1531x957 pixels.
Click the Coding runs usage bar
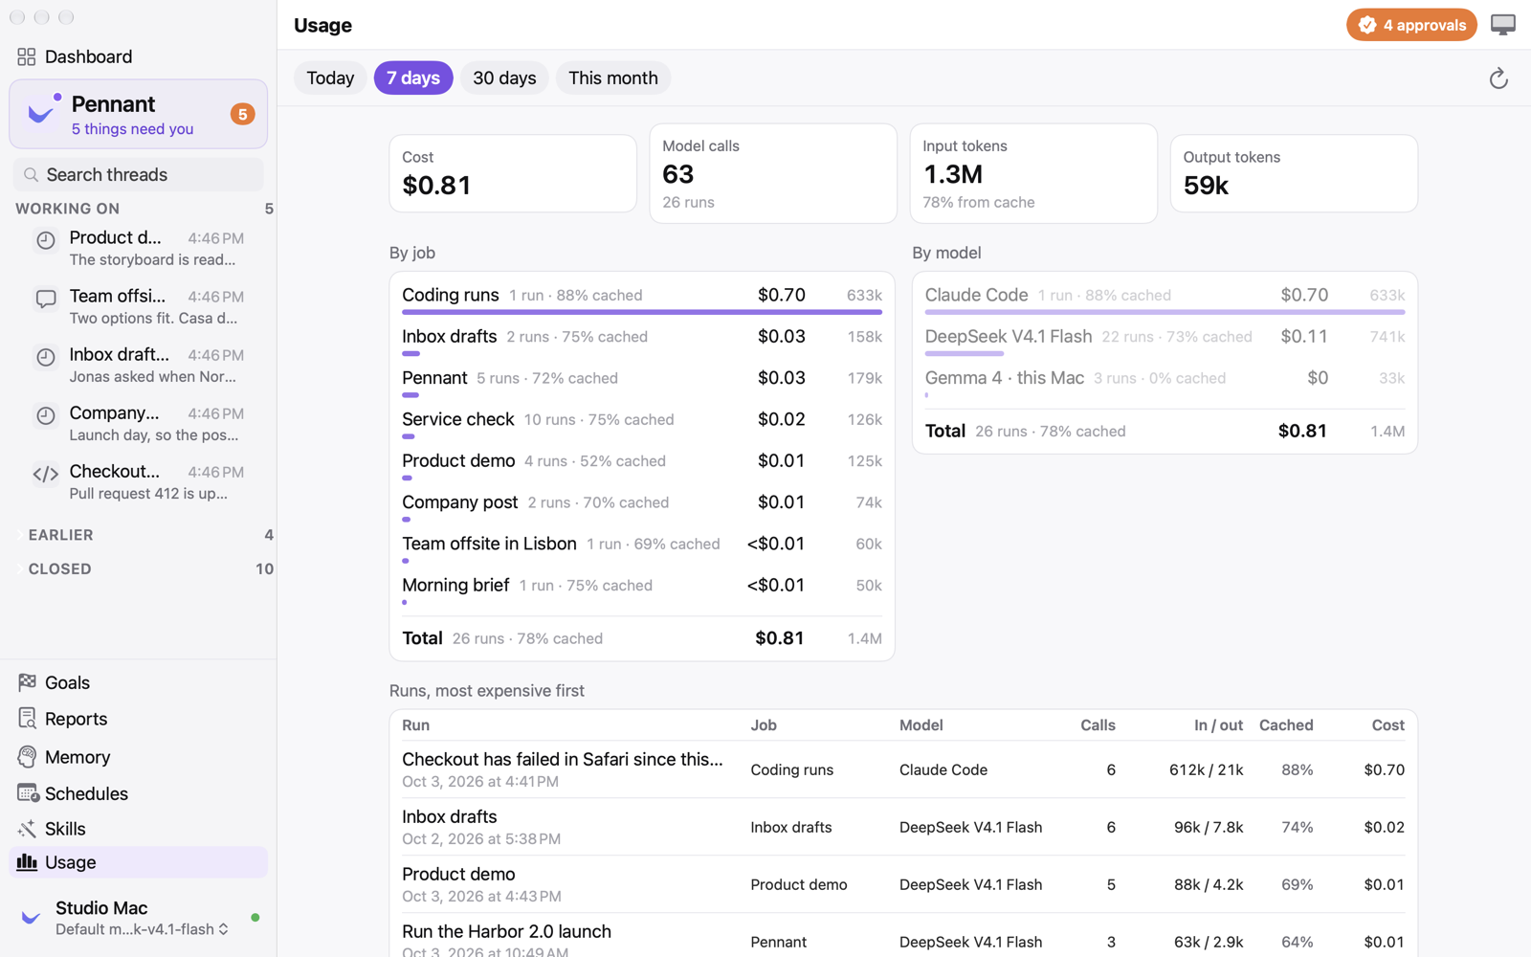coord(642,312)
